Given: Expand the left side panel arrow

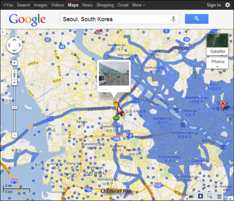Looking at the screenshot, I should click(3, 32).
